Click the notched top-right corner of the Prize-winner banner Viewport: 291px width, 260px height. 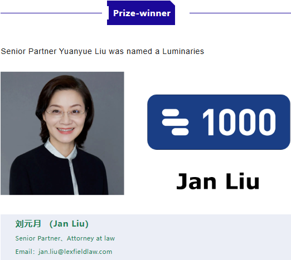coord(173,3)
